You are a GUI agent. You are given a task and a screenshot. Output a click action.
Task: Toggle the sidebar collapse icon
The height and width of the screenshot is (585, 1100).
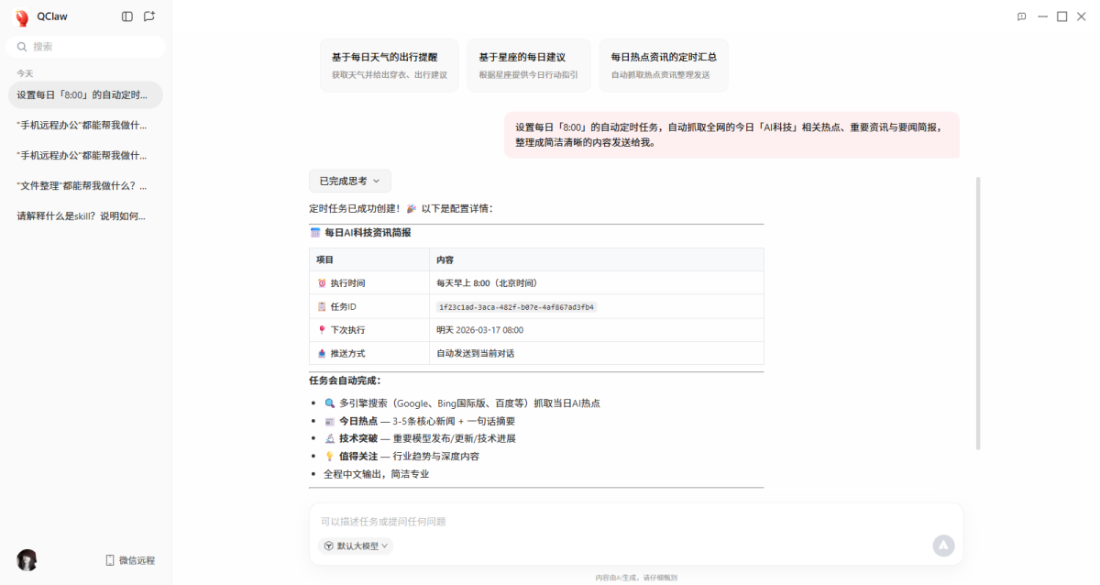pos(127,17)
